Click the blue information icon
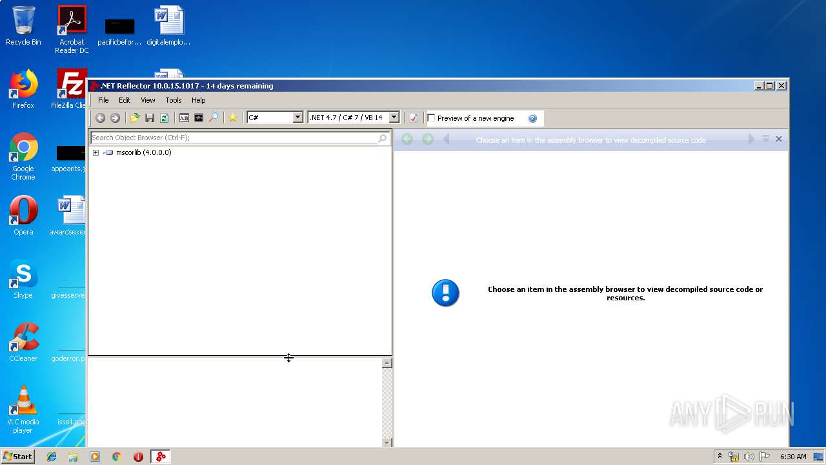Screen dimensions: 826x465 click(x=445, y=293)
